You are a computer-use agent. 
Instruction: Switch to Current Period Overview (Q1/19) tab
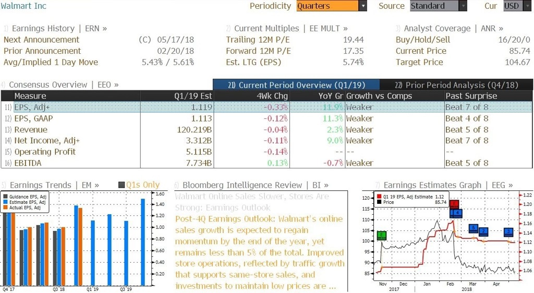coord(296,85)
